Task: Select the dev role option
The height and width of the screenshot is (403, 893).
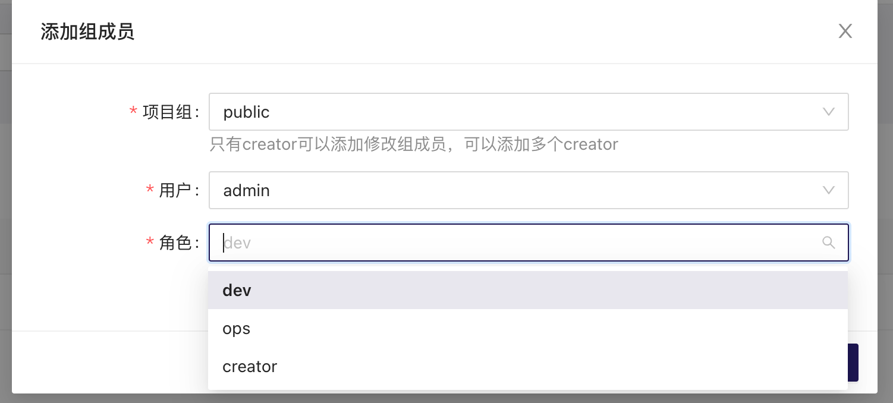Action: click(528, 290)
